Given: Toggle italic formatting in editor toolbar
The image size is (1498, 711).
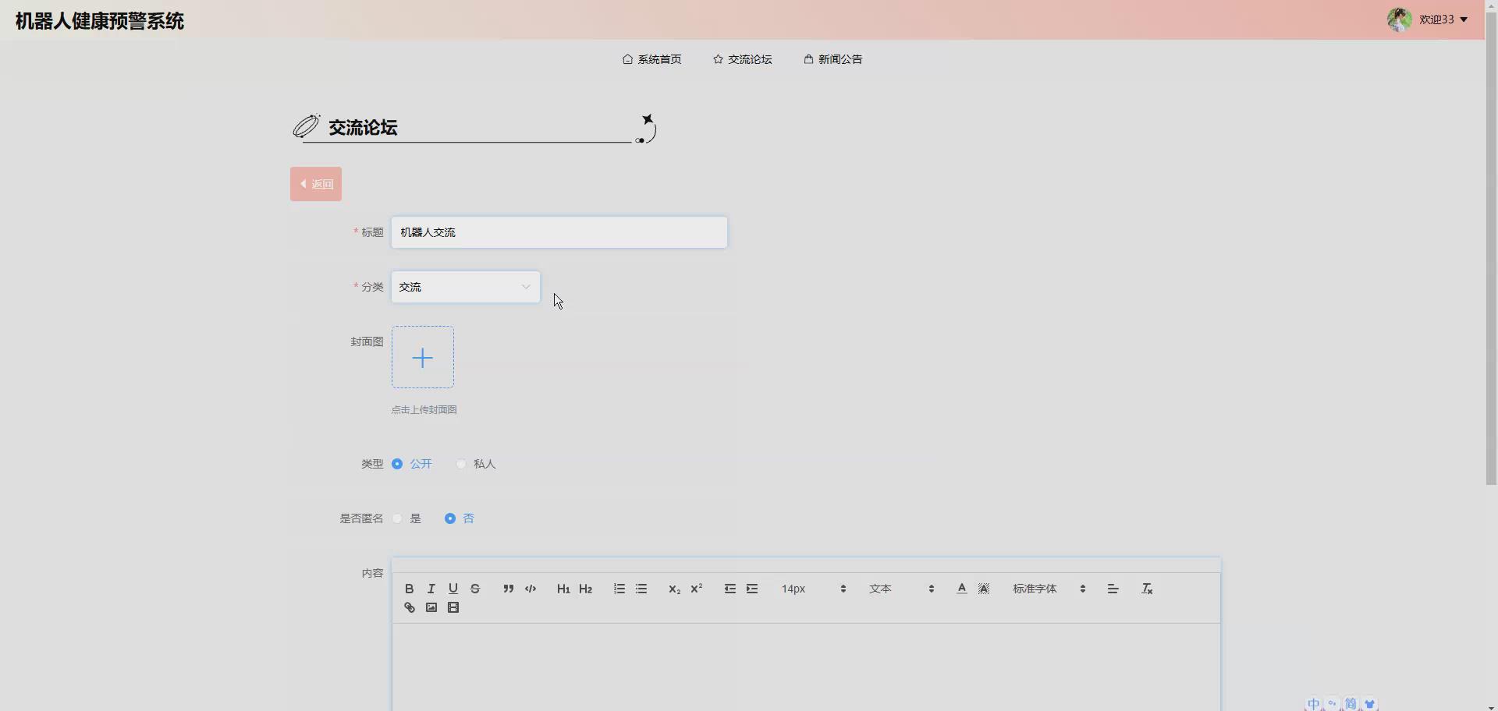Looking at the screenshot, I should (x=431, y=589).
